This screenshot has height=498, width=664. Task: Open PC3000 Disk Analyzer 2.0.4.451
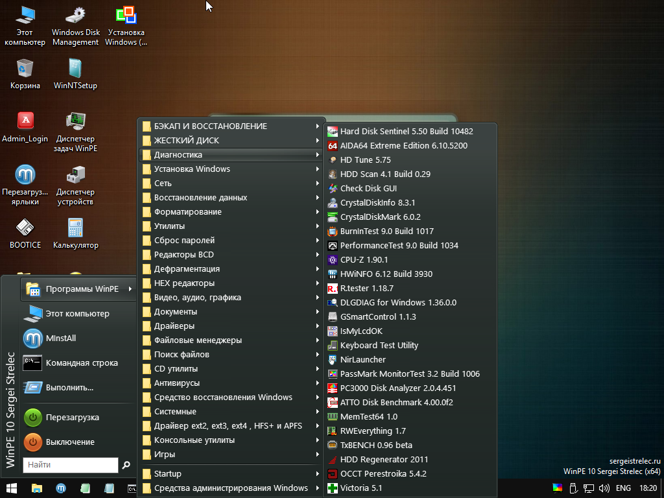pyautogui.click(x=410, y=388)
